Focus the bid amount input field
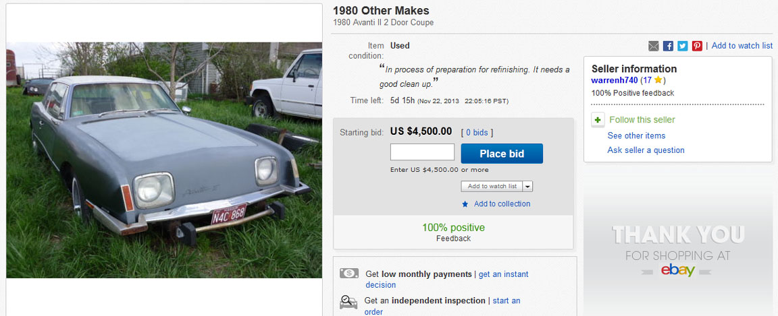 tap(422, 152)
